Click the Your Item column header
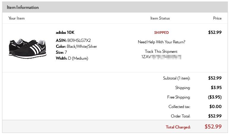Screen dimensions: 230x135 click(x=16, y=18)
